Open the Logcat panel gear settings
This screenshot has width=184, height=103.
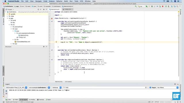pyautogui.click(x=175, y=84)
